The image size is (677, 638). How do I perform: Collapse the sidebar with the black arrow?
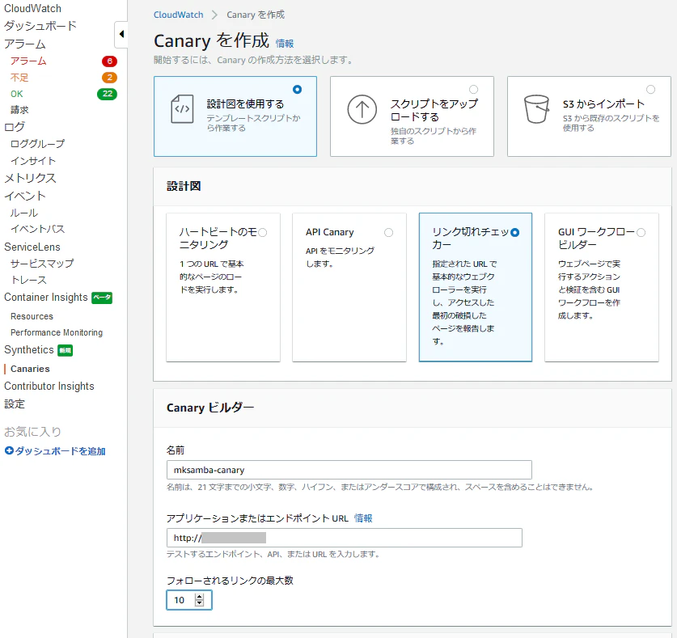point(121,34)
